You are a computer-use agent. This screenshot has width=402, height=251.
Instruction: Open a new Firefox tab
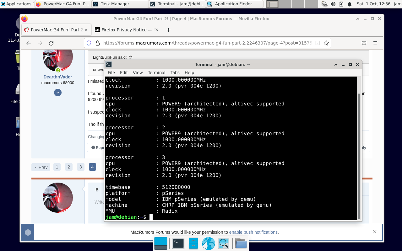[x=168, y=30]
